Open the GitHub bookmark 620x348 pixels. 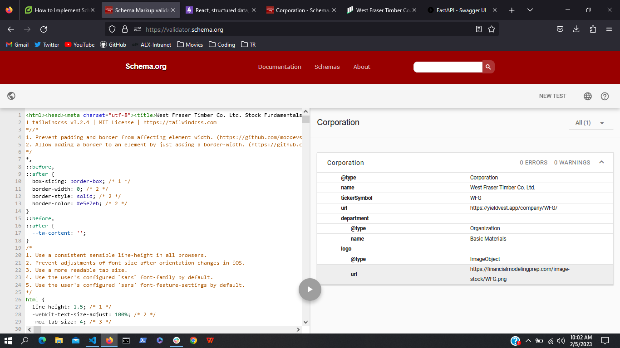coord(113,44)
